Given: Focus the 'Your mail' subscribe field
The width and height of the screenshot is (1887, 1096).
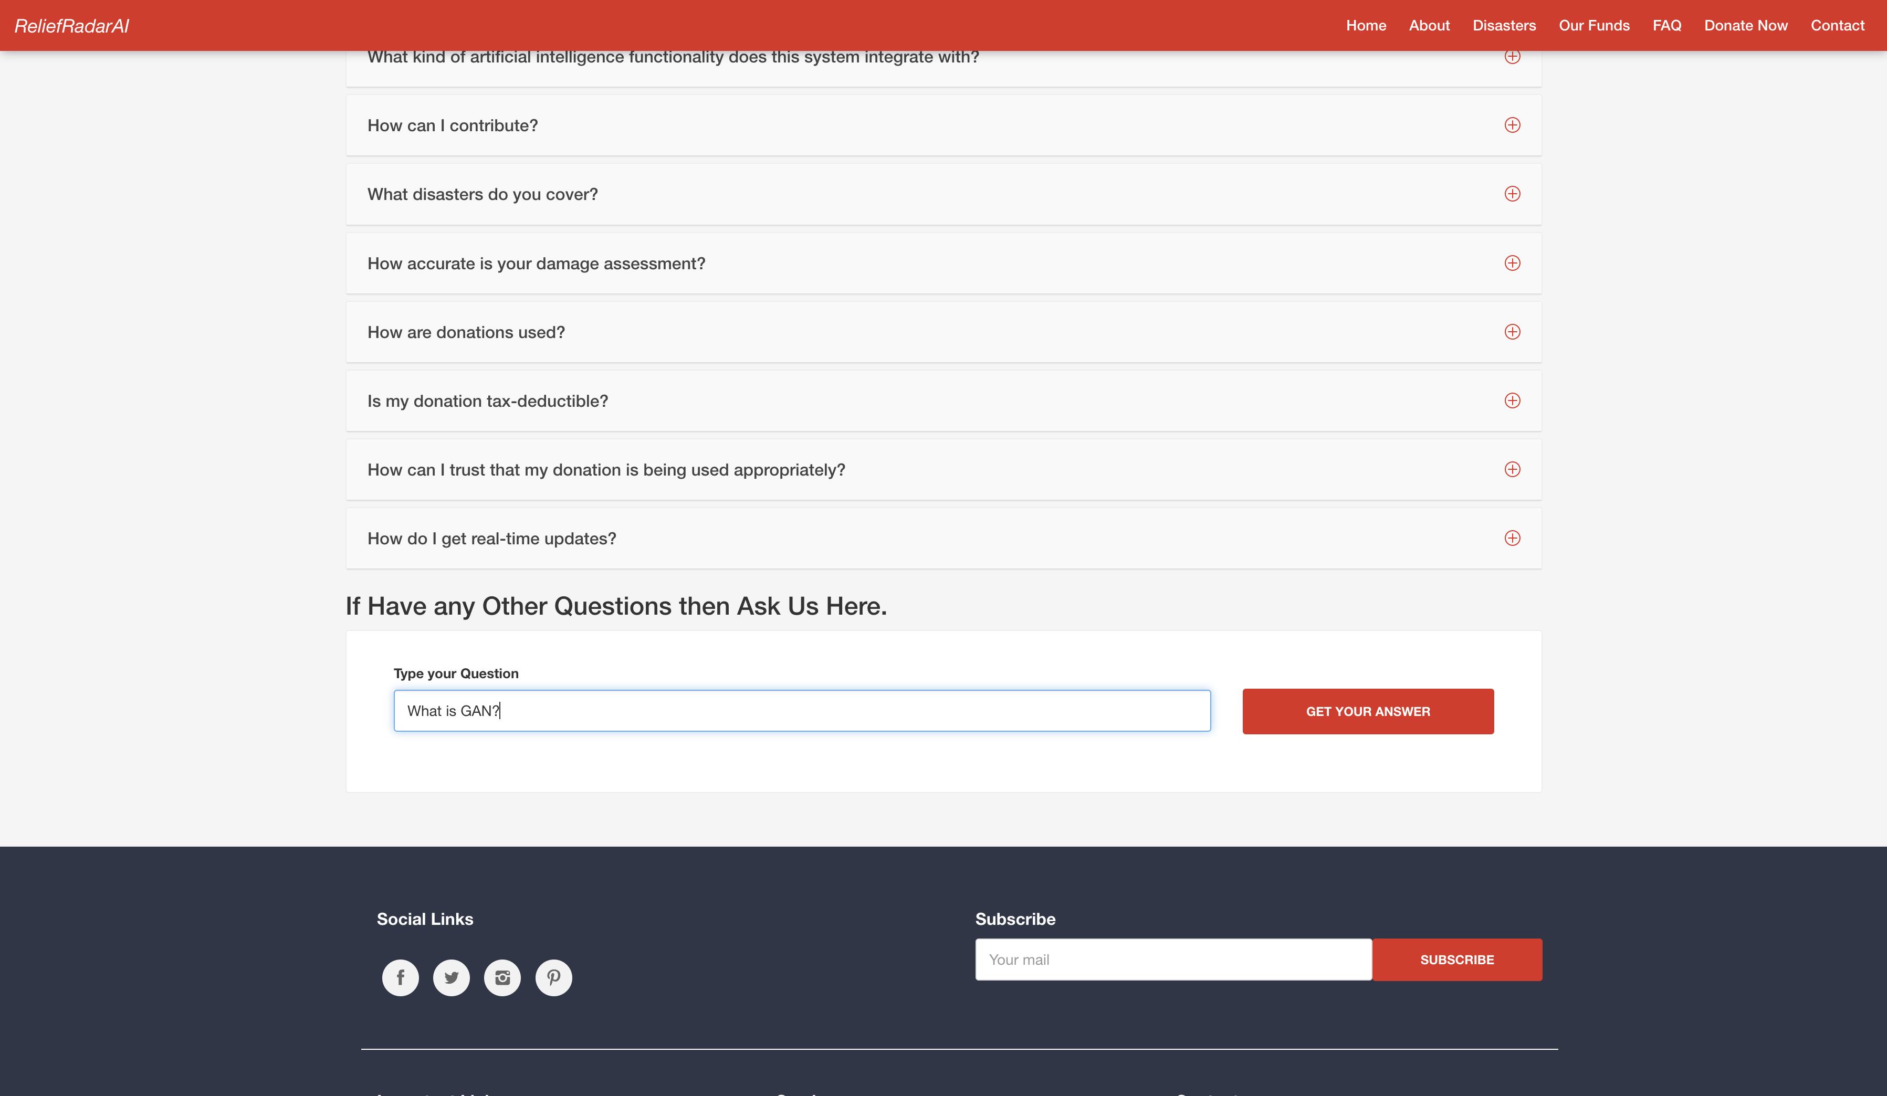Looking at the screenshot, I should 1172,960.
